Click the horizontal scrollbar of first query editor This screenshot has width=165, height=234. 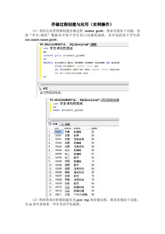click(x=84, y=83)
